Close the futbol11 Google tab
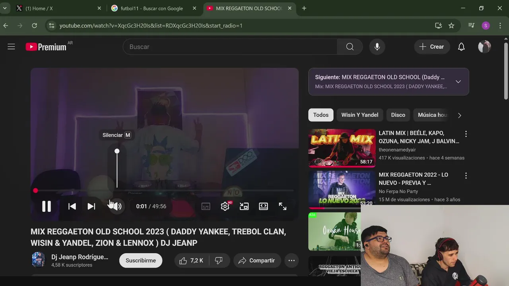This screenshot has height=286, width=509. tap(194, 8)
